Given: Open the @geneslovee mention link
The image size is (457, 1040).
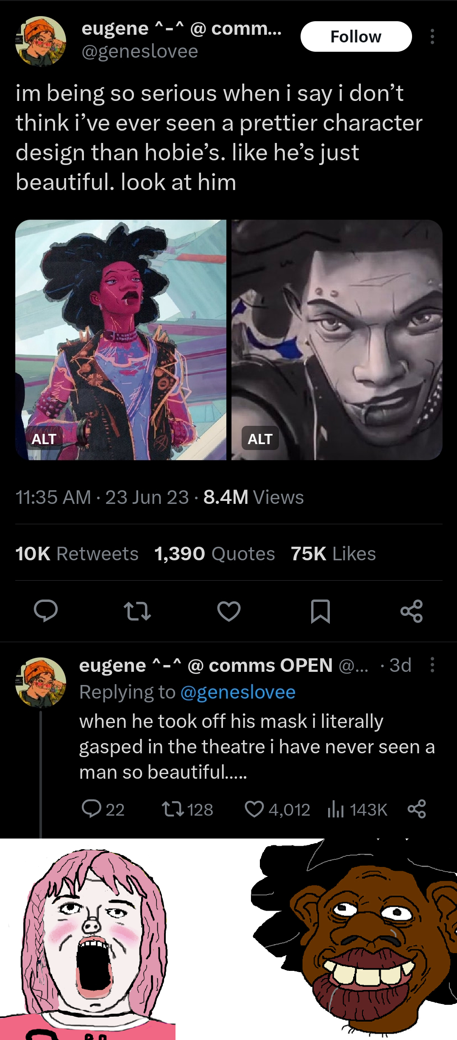Looking at the screenshot, I should click(x=238, y=692).
